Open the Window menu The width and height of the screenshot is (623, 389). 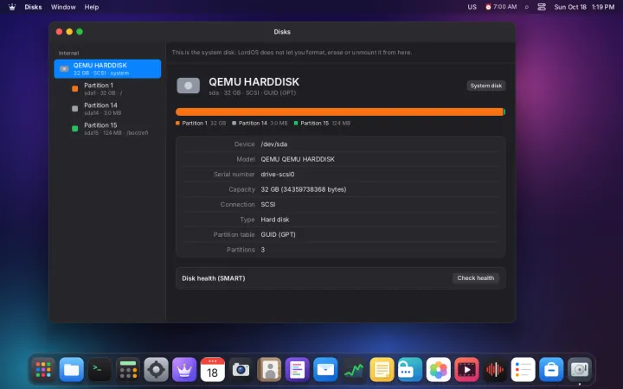[63, 7]
